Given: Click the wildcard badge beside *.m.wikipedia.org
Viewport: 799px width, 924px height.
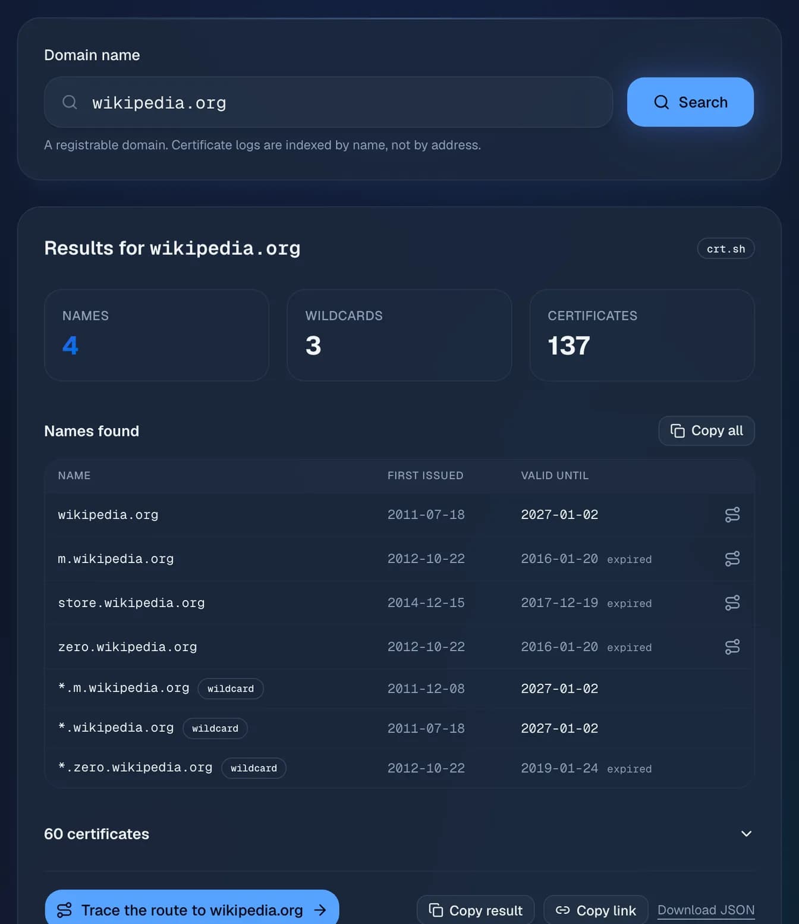Looking at the screenshot, I should (x=231, y=689).
